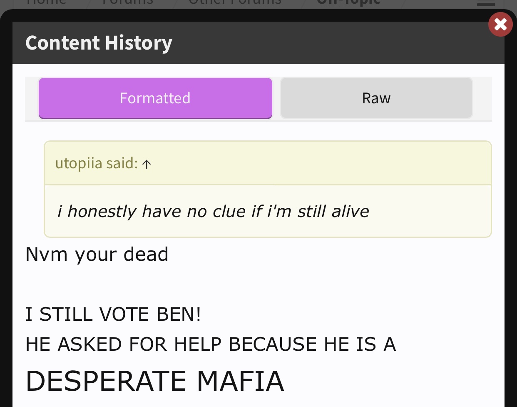Go to the Home breadcrumb link
Image resolution: width=517 pixels, height=407 pixels.
point(46,2)
